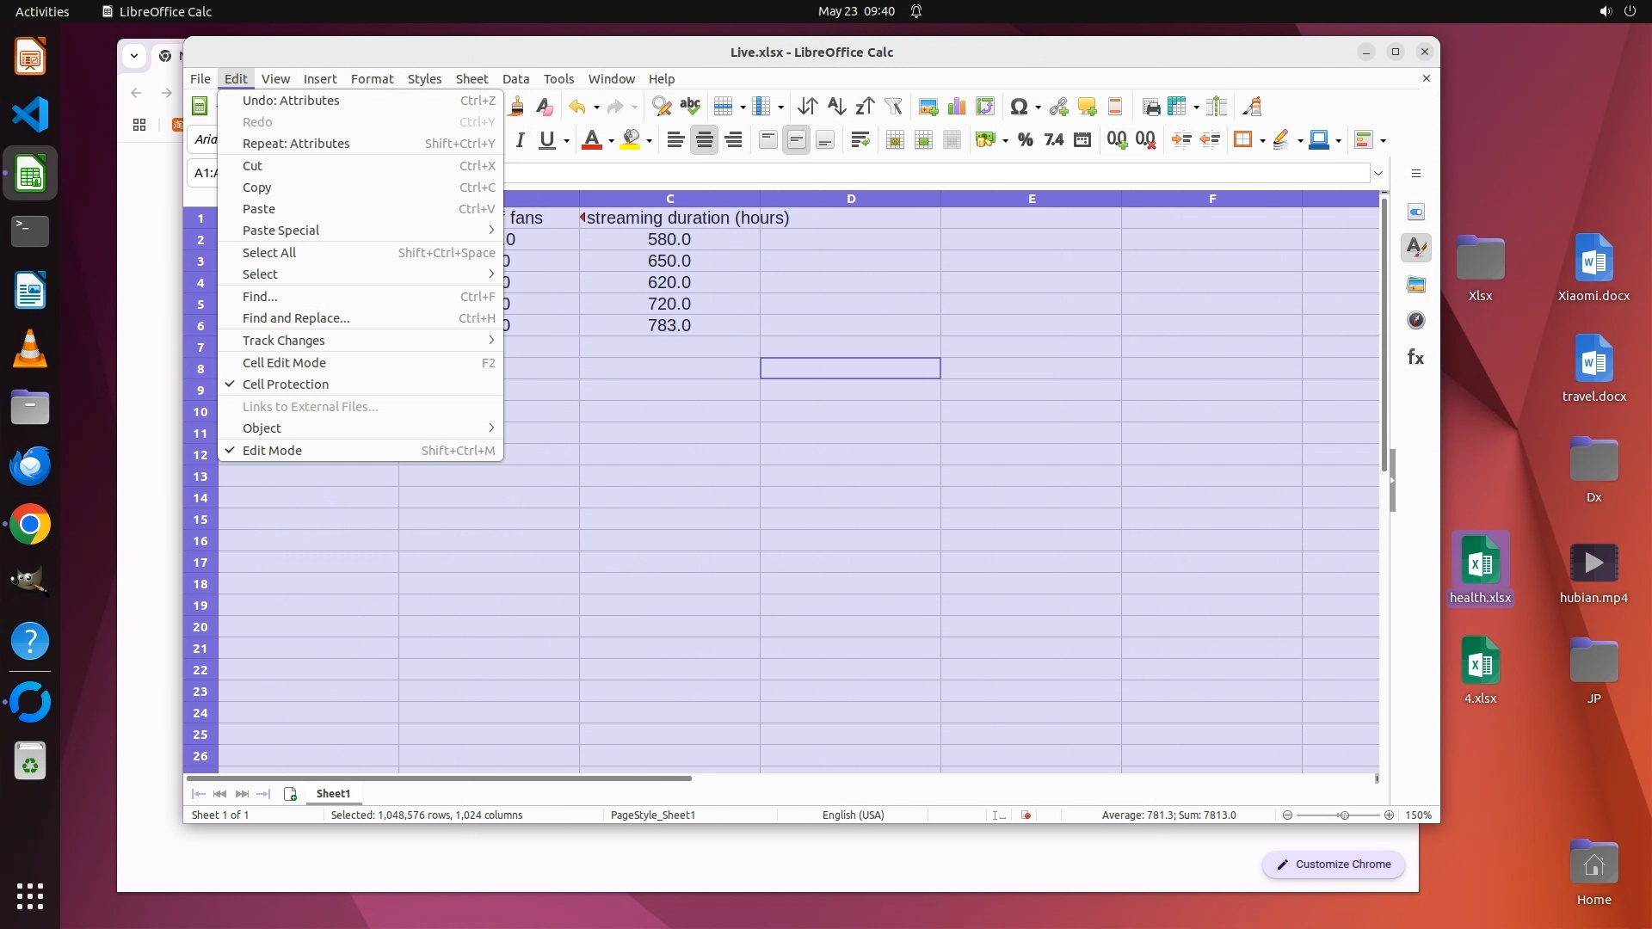Click the Spelling check icon

(x=690, y=107)
